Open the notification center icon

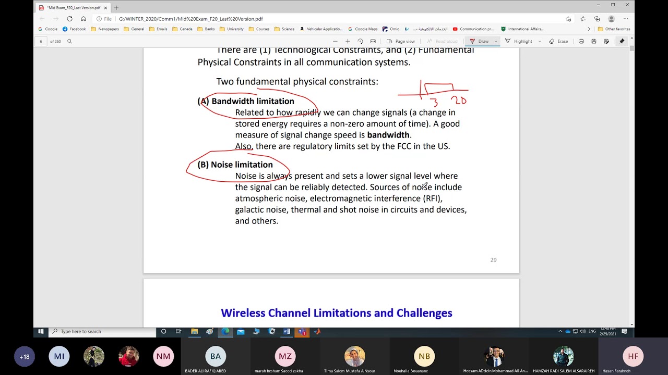[624, 331]
